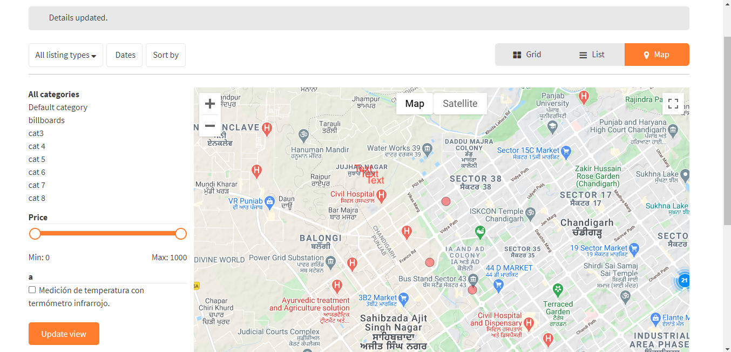Screen dimensions: 731x352
Task: Click Punjab and Haryana High Court icon
Action: tap(673, 130)
